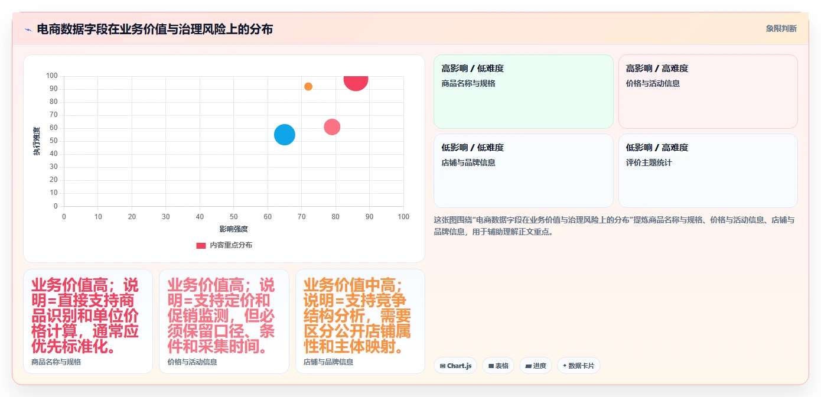Select the 低影响 / 低难度 quadrant card
821x397 pixels.
pos(524,171)
